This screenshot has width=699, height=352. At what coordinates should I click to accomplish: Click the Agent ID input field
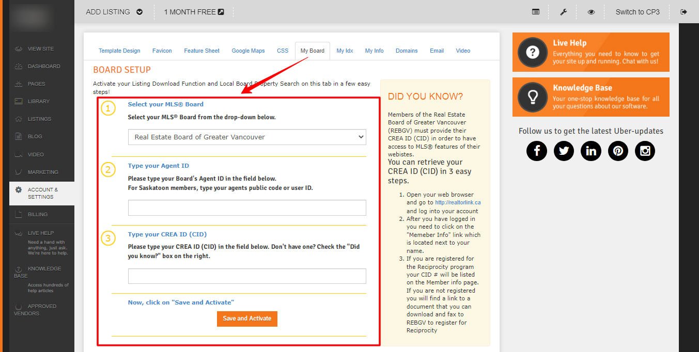(x=247, y=208)
